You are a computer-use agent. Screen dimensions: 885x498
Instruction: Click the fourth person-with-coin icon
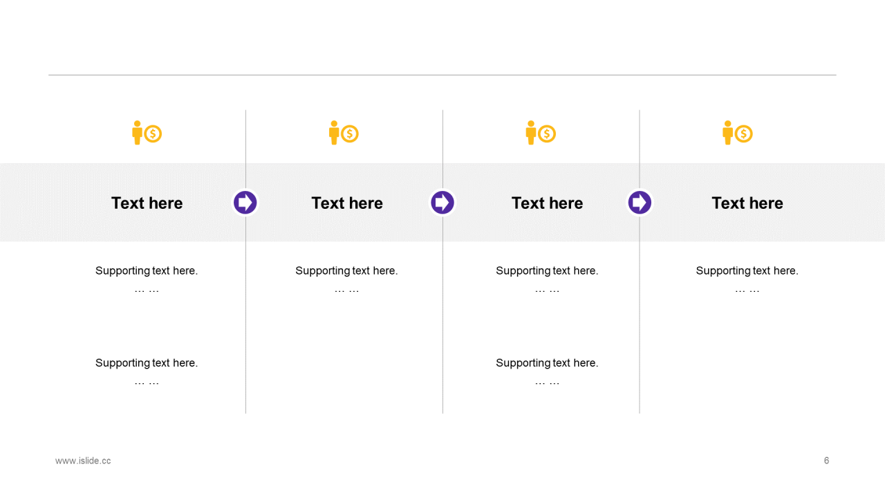[x=737, y=133]
